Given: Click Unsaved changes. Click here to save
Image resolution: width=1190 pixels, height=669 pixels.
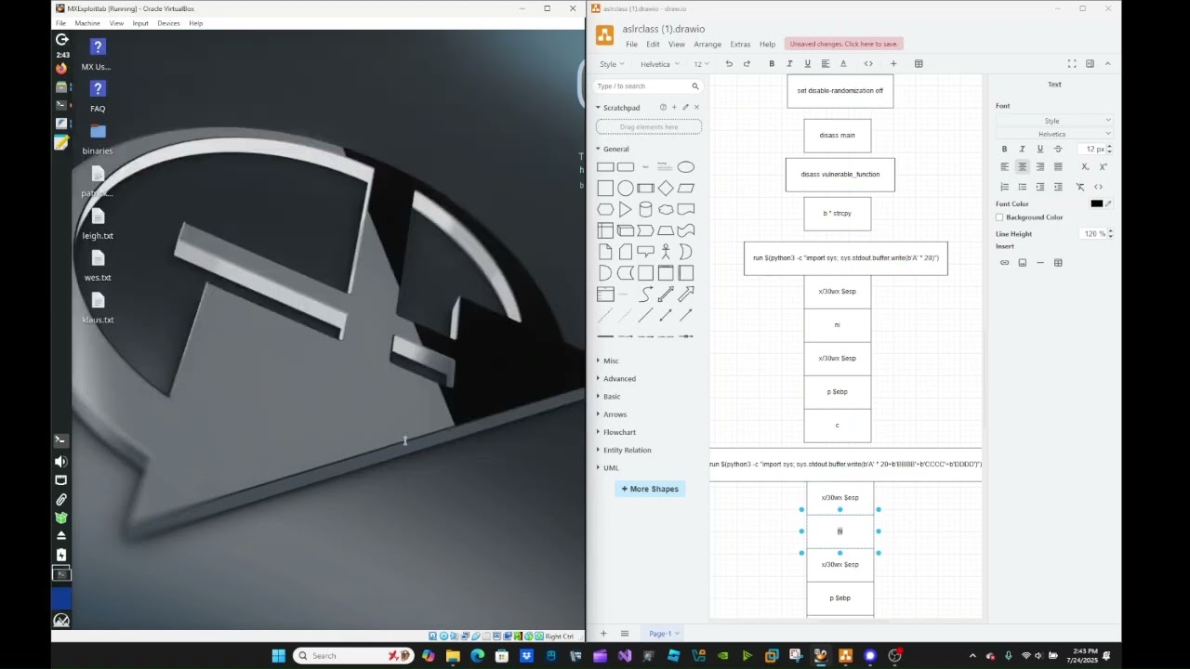Looking at the screenshot, I should pyautogui.click(x=844, y=44).
